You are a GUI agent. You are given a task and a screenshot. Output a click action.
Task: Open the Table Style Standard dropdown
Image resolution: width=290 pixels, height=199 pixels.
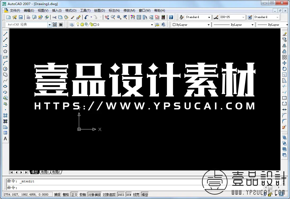277,17
